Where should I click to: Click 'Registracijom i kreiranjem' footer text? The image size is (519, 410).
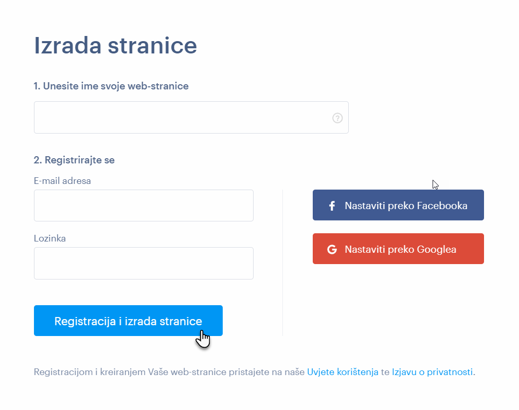(x=90, y=372)
